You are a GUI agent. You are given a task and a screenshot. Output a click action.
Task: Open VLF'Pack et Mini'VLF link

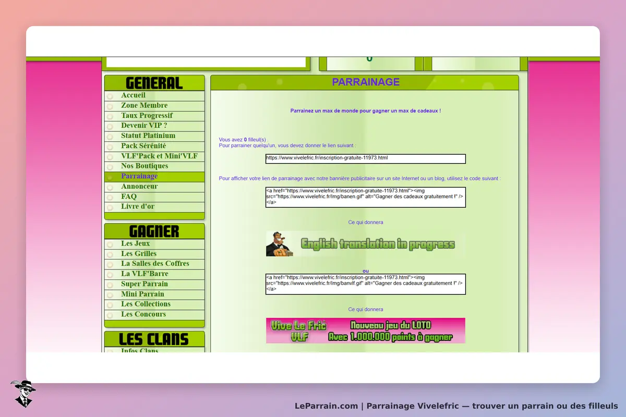(159, 156)
